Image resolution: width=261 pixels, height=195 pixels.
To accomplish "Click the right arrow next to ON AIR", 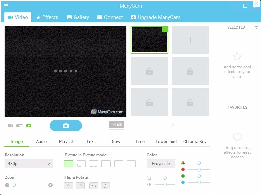I will coord(170,125).
